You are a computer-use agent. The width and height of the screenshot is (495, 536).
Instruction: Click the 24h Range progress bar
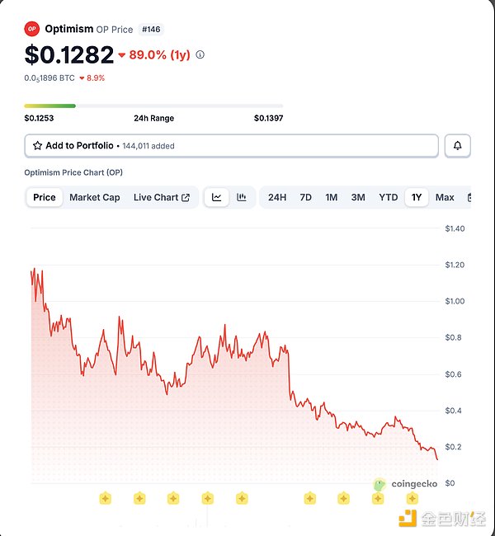[153, 106]
